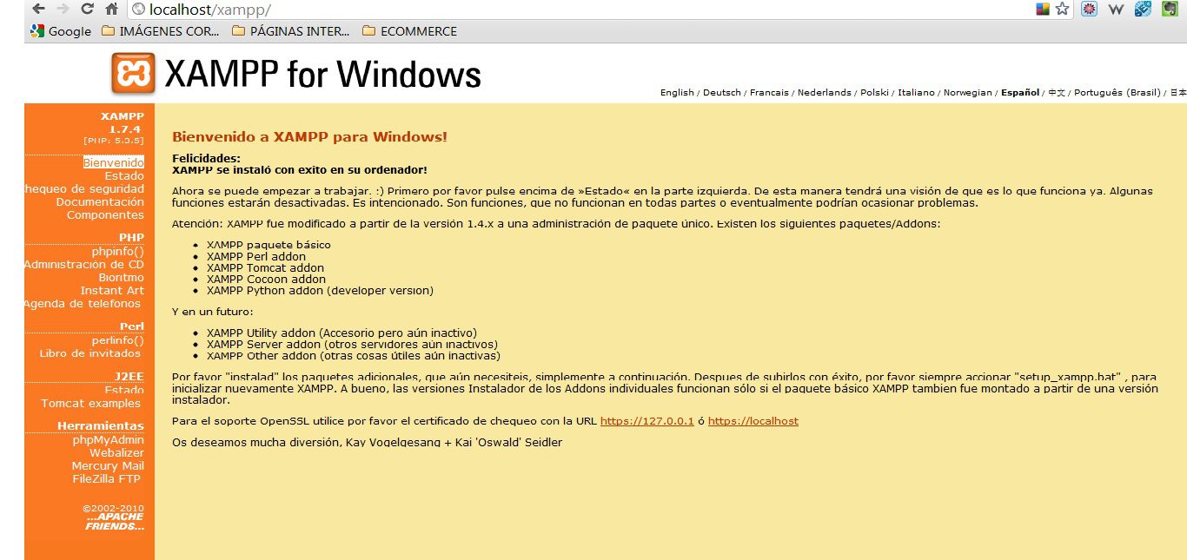
Task: Click the 'Felicidades:' text
Action: coord(206,158)
